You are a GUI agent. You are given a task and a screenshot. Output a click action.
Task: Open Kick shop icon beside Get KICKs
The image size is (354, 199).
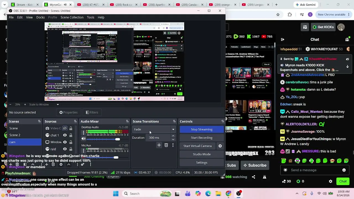(x=305, y=27)
